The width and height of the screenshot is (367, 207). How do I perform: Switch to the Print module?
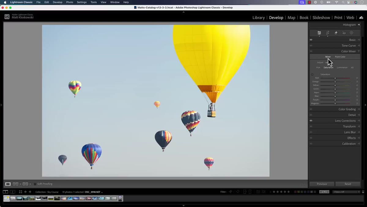(x=338, y=18)
